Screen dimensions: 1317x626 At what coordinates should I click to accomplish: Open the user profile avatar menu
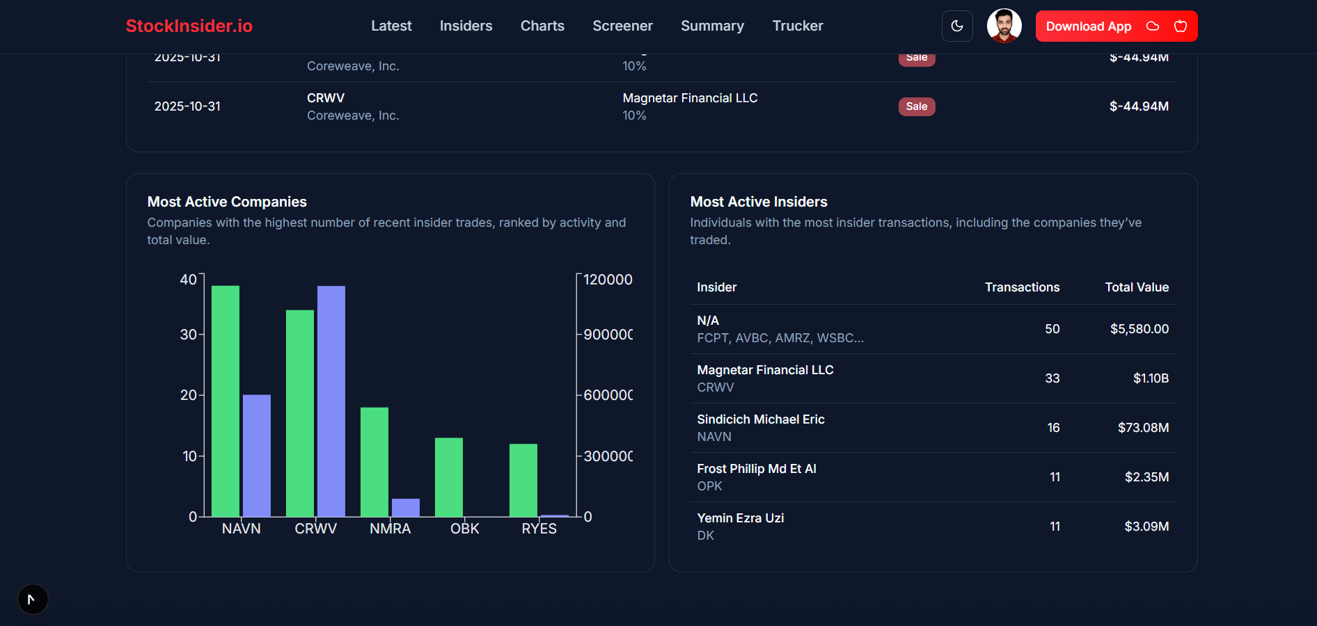[x=1004, y=26]
